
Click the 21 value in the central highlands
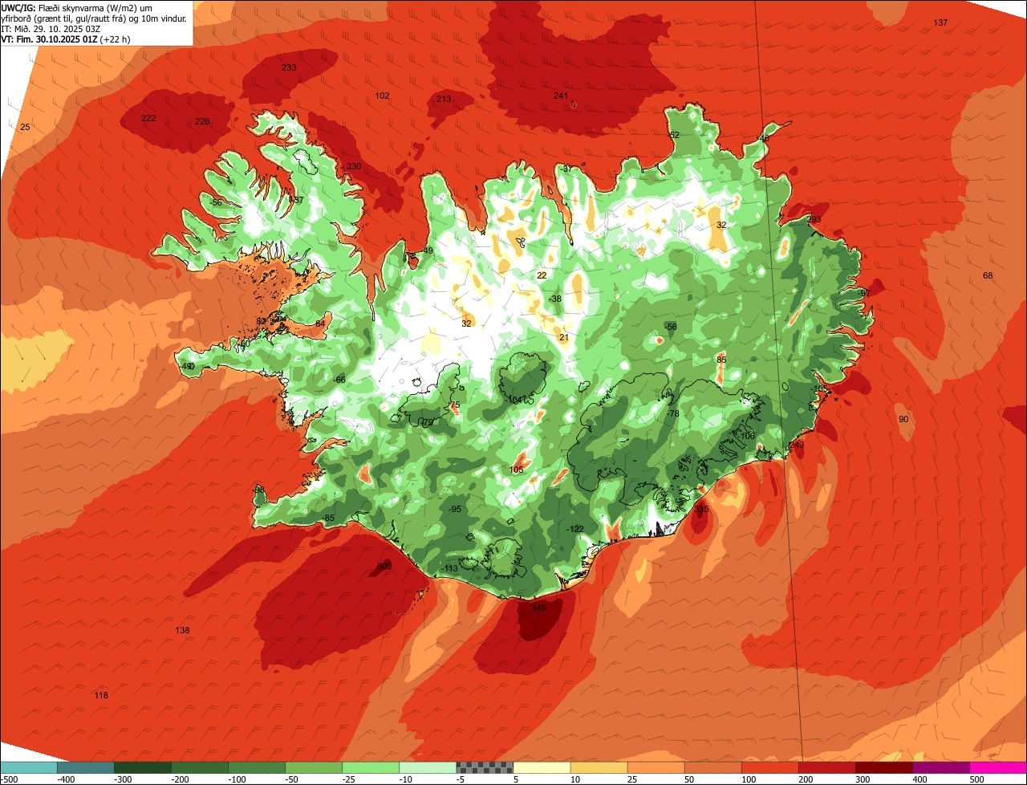pos(564,337)
